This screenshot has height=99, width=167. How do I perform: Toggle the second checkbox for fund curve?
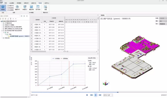pyautogui.click(x=8, y=8)
